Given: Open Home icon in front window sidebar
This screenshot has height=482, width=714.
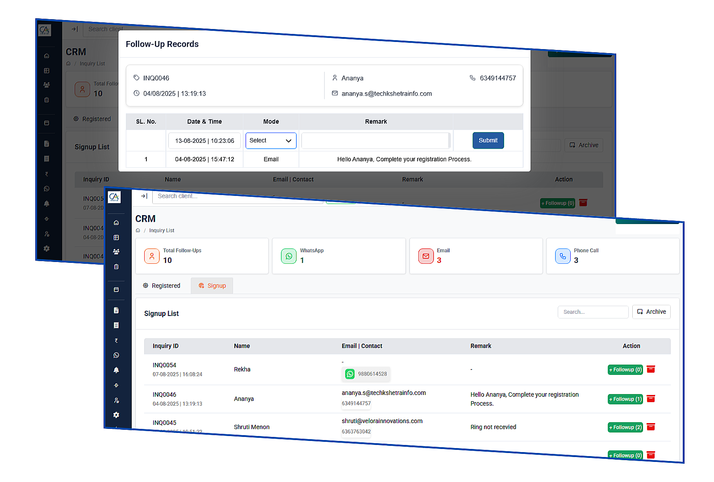Looking at the screenshot, I should 116,223.
